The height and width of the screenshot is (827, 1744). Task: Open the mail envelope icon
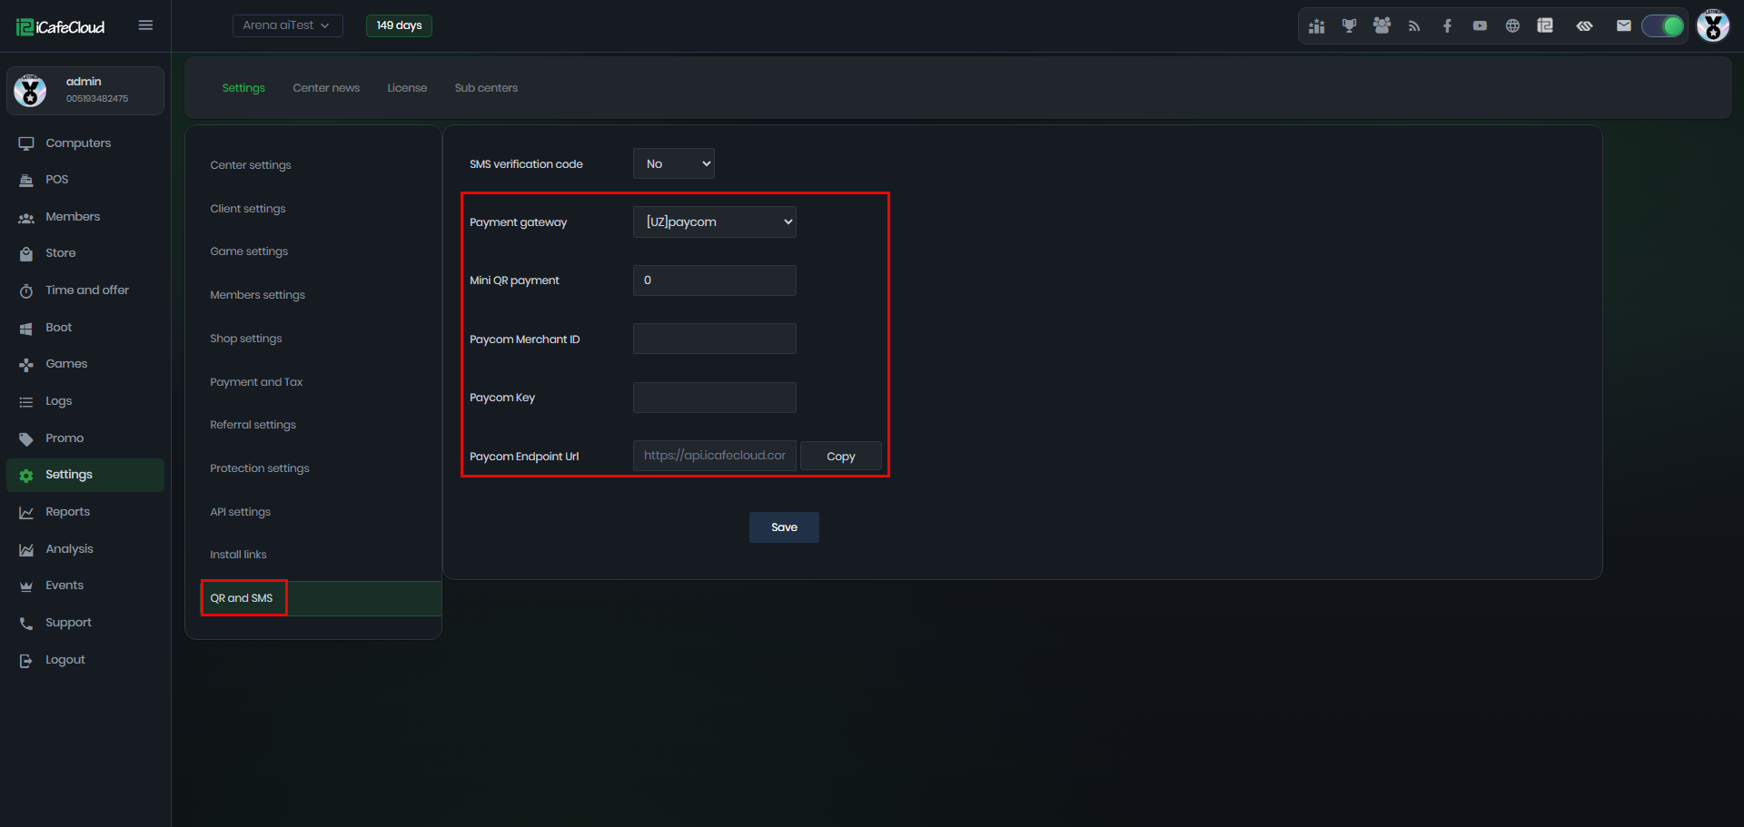point(1624,25)
